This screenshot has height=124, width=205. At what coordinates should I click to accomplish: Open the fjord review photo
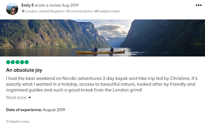tap(102, 38)
